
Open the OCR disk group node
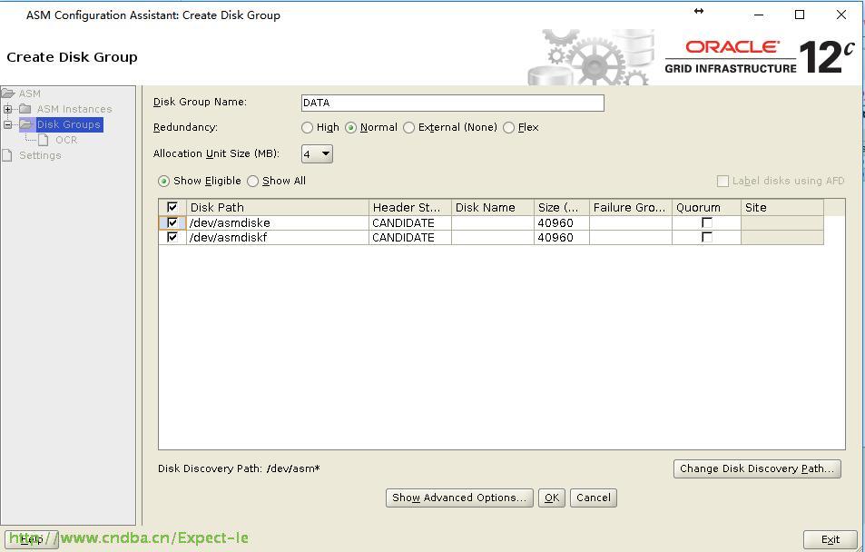click(66, 140)
